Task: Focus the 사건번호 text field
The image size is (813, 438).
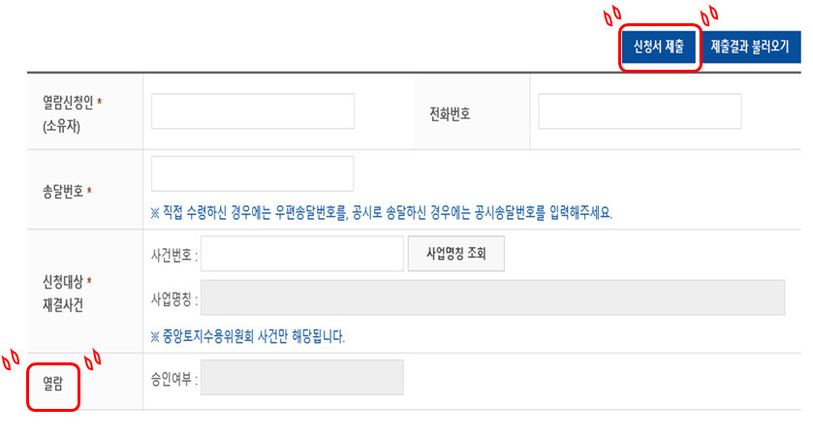Action: tap(301, 254)
